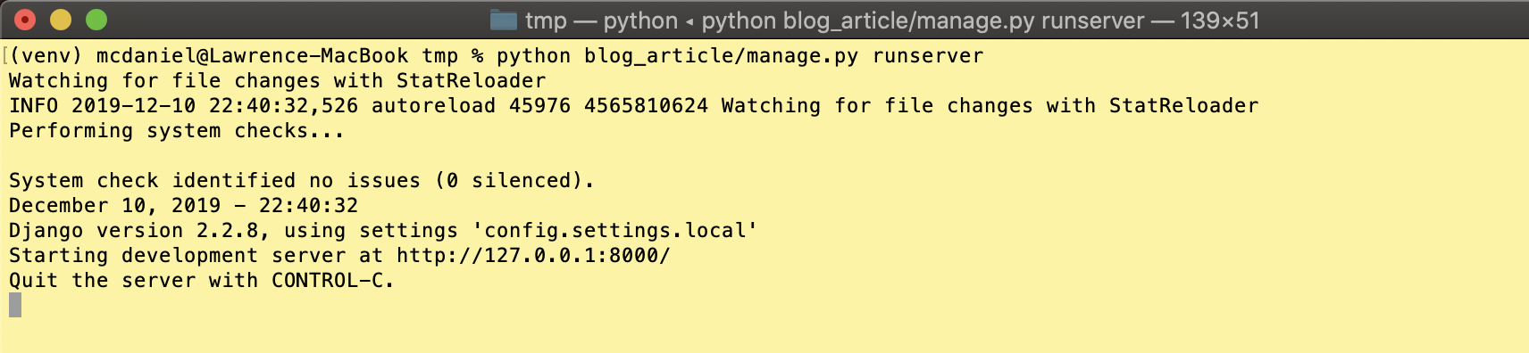Viewport: 1529px width, 353px height.
Task: Click the tmp folder proxy icon in title bar
Action: pyautogui.click(x=504, y=20)
